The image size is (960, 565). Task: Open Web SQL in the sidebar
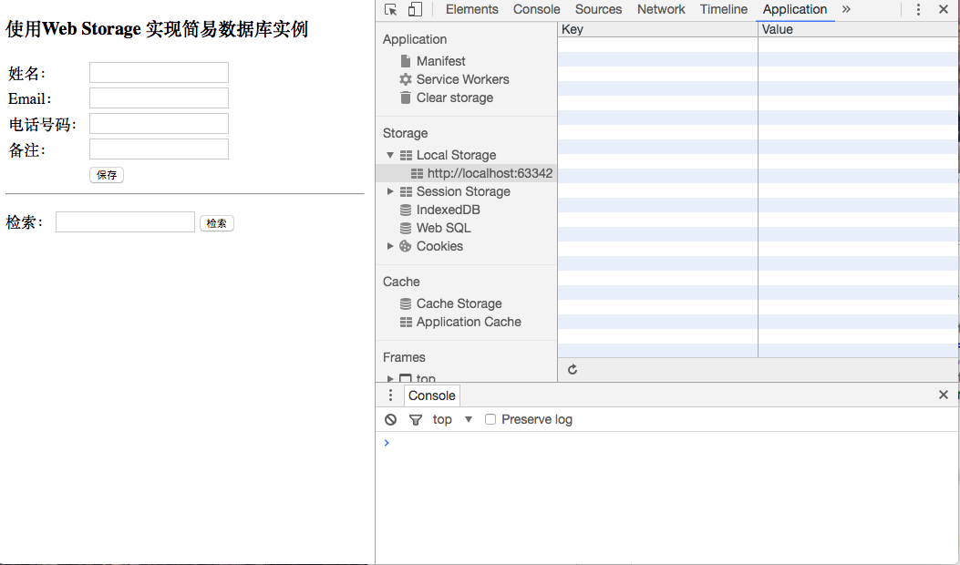coord(443,229)
